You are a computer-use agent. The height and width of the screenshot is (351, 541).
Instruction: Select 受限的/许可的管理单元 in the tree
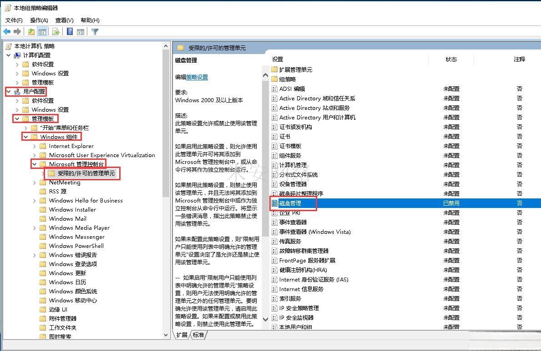[x=86, y=173]
